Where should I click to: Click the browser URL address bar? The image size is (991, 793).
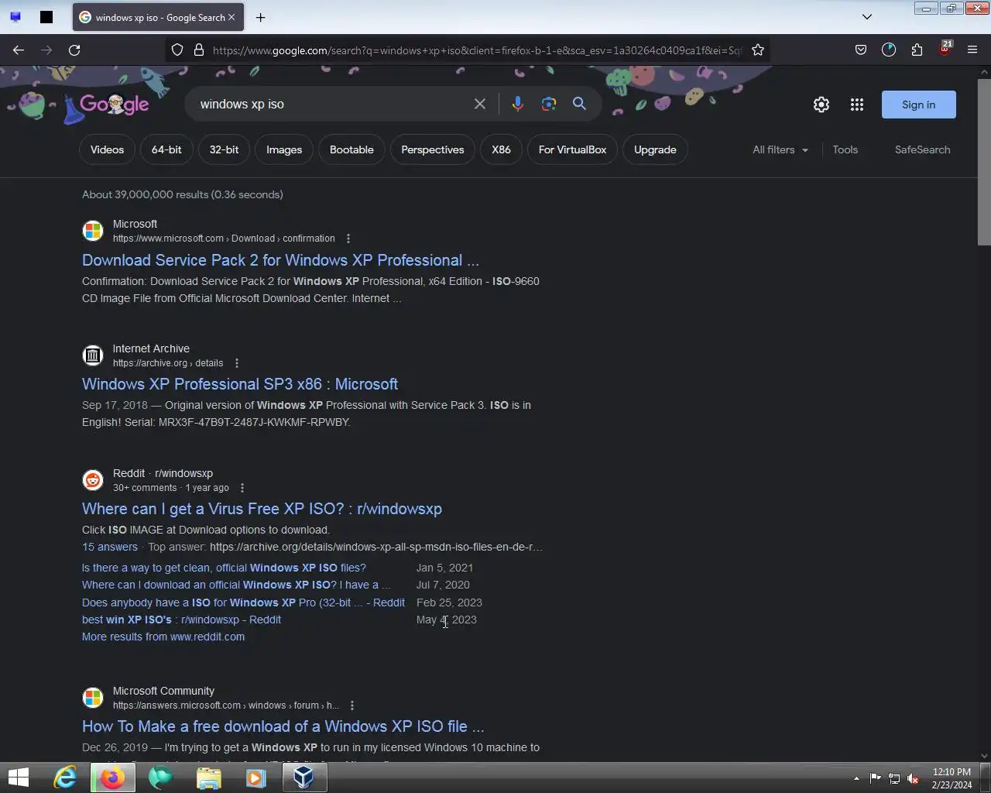pyautogui.click(x=477, y=50)
